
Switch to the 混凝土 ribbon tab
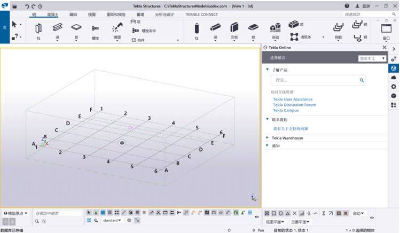point(52,14)
